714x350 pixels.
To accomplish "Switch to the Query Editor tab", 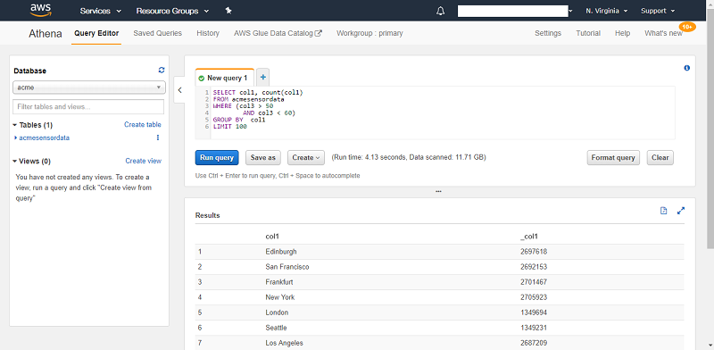I will (x=96, y=33).
